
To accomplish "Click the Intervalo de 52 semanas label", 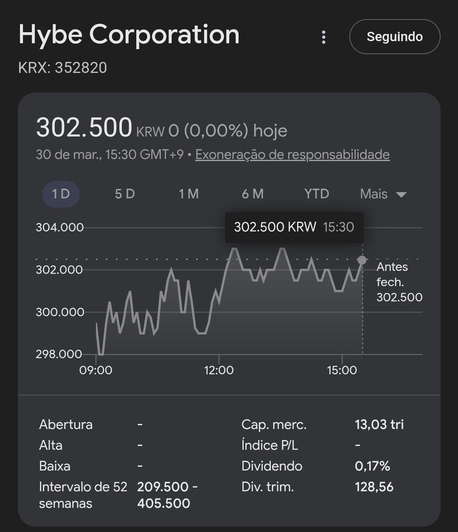I will 83,495.
